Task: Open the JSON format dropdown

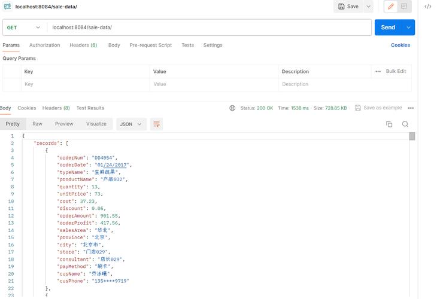Action: click(131, 124)
